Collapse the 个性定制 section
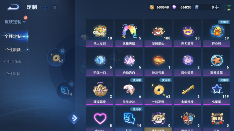Screen dimensions: 234x131 click(x=15, y=36)
